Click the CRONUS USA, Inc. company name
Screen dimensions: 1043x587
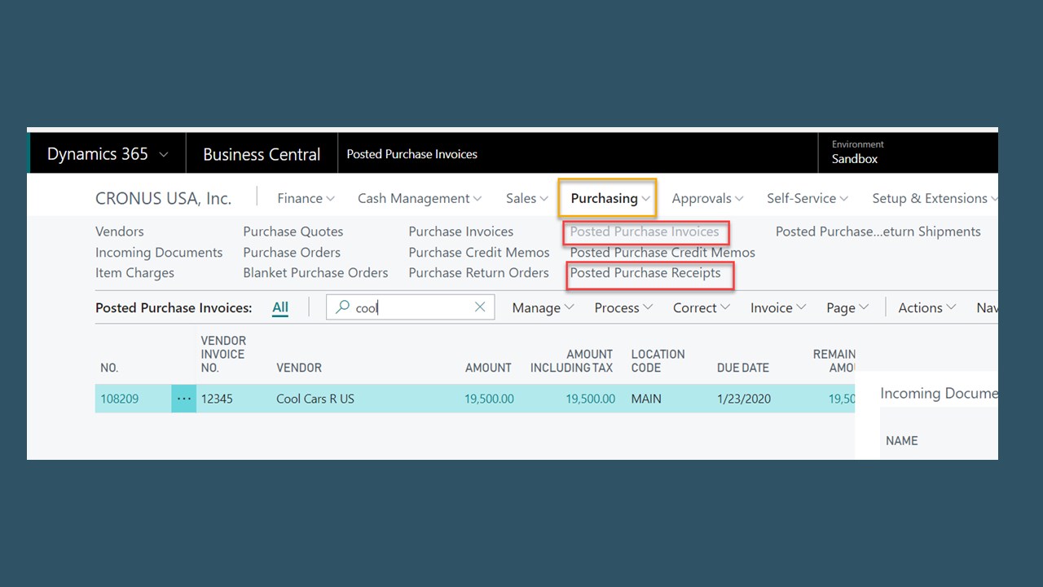[x=163, y=198]
